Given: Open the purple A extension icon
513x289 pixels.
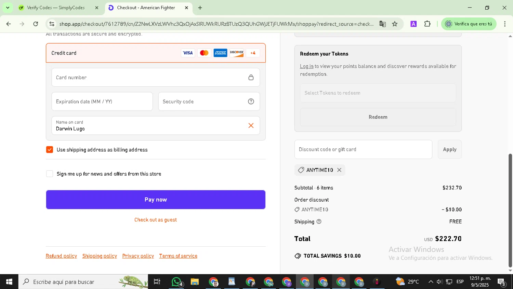Looking at the screenshot, I should [413, 24].
